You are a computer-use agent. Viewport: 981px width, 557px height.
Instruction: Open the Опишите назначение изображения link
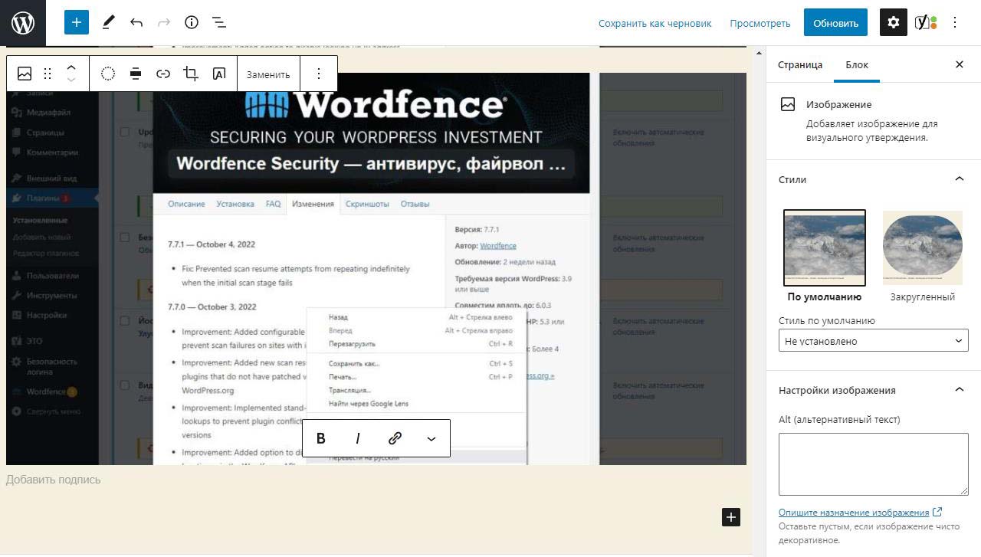click(x=853, y=513)
